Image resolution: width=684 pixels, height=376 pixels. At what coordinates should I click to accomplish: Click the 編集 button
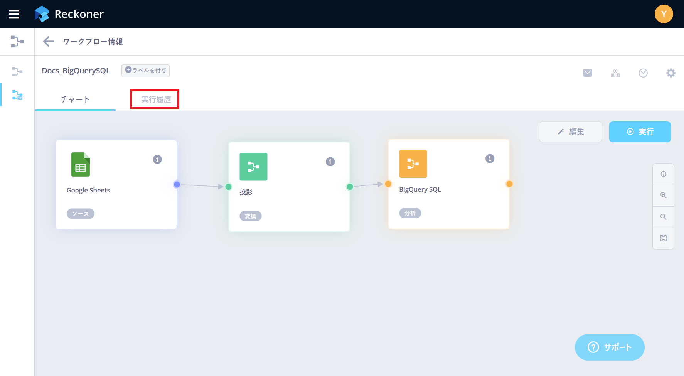[570, 132]
